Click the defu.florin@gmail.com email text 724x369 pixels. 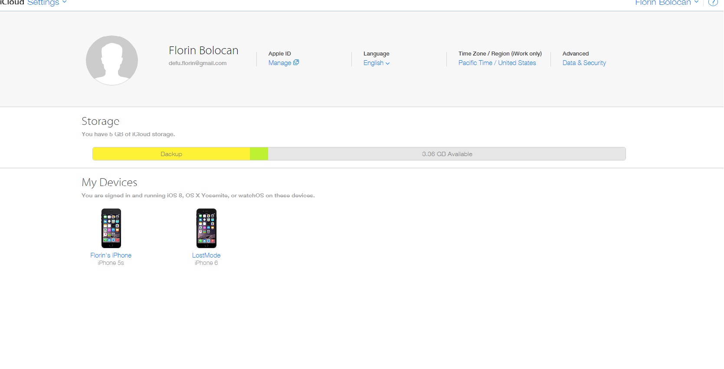coord(198,63)
